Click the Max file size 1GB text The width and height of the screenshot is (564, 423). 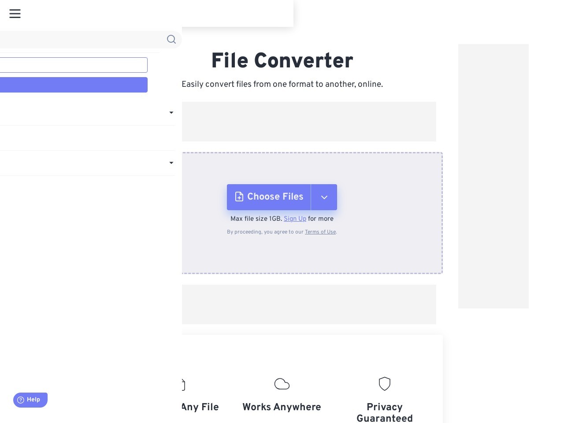(256, 219)
